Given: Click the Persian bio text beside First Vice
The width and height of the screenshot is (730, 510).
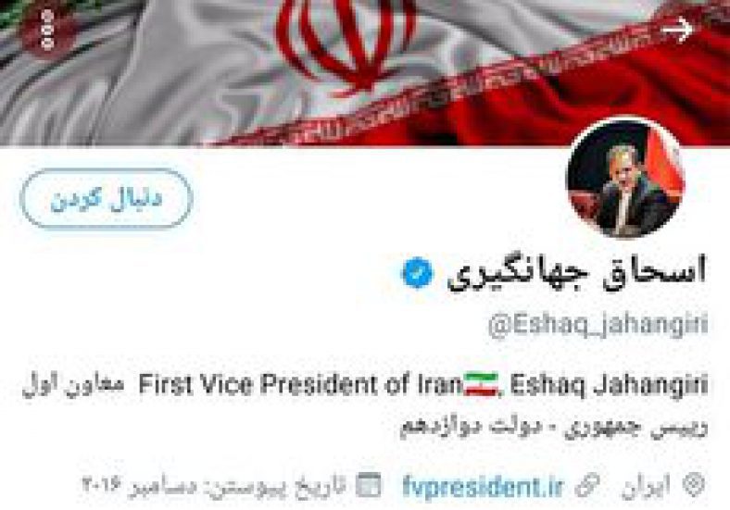Looking at the screenshot, I should [x=73, y=385].
